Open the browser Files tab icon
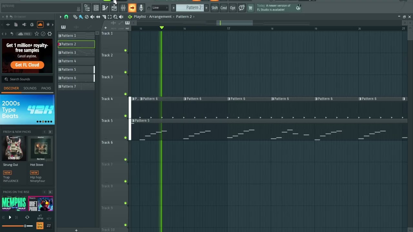This screenshot has height=232, width=413. pos(16,24)
